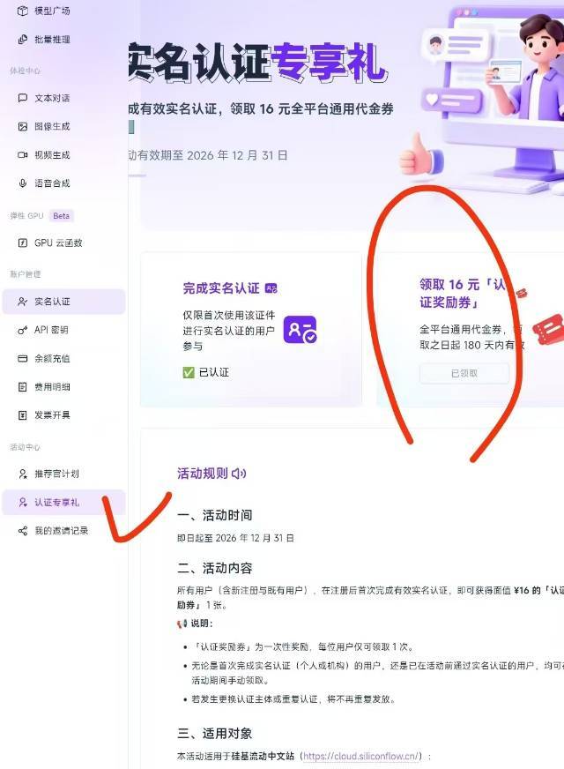This screenshot has height=769, width=564.
Task: Click the speaker icon next to 活动规则
Action: tap(239, 474)
